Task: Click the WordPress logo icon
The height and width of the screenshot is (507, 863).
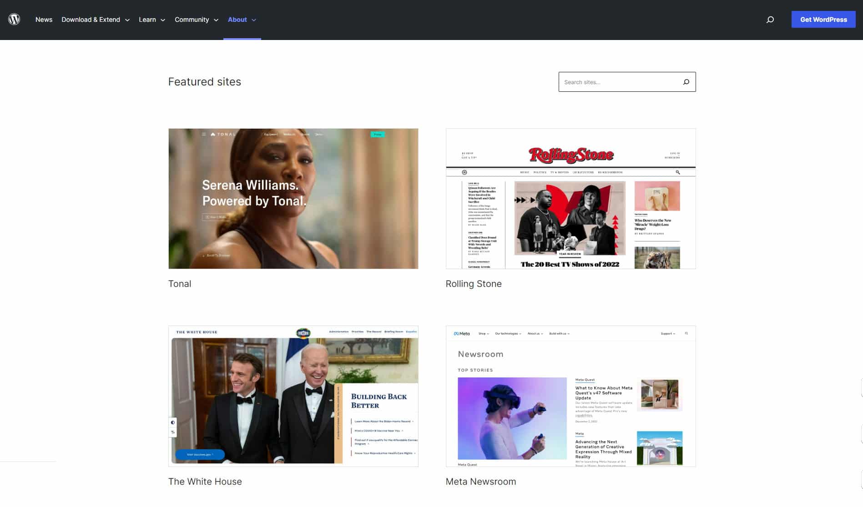Action: coord(14,19)
